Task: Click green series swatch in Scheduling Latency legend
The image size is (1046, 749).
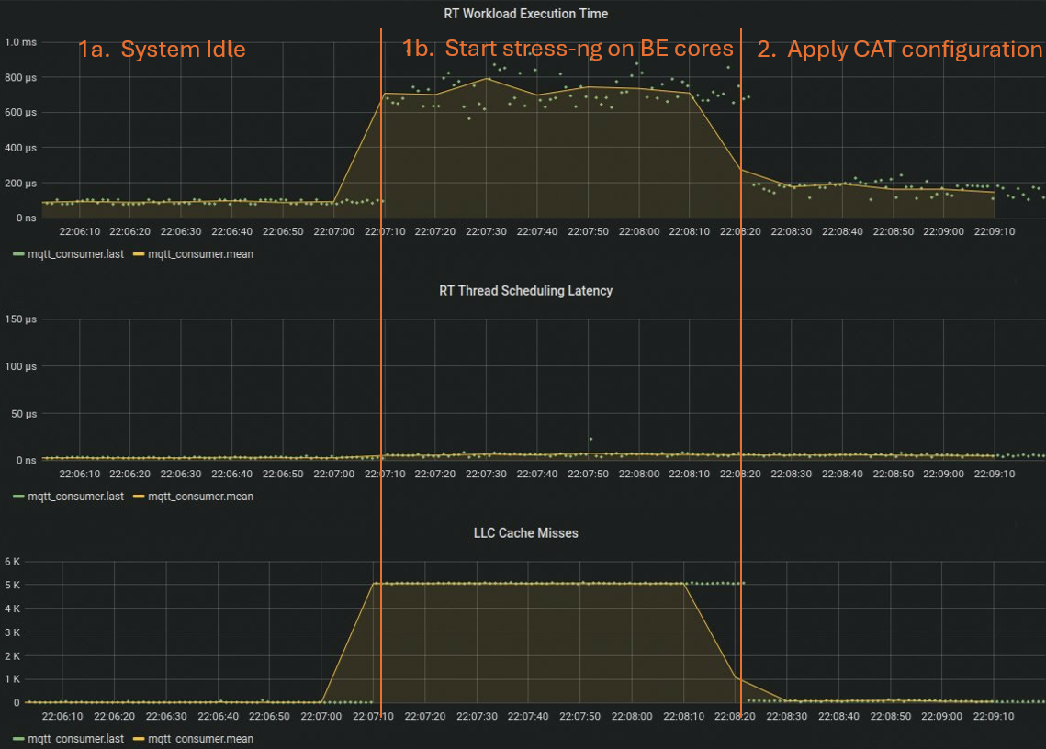Action: click(19, 497)
